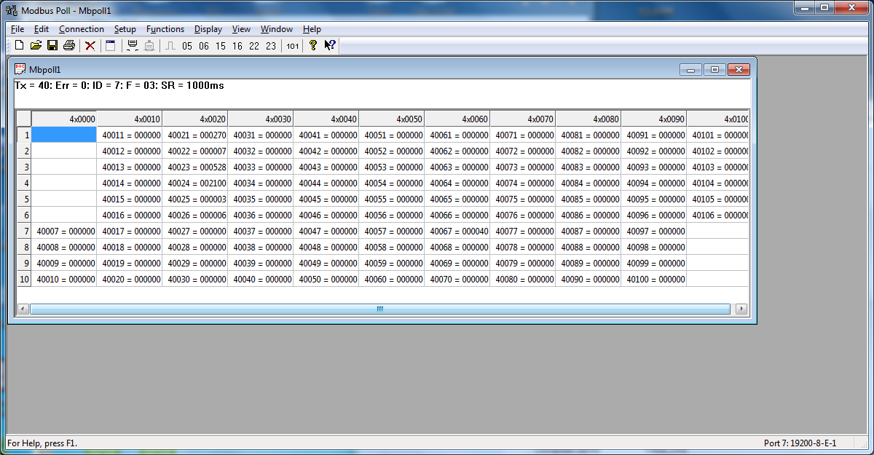Screen dimensions: 874x455
Task: Click cell 40067 = 000040
Action: point(457,231)
